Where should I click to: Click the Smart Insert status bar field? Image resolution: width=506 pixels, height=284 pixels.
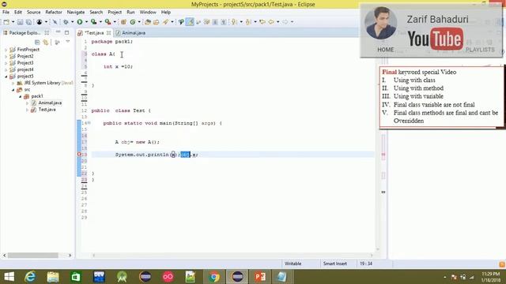(335, 263)
